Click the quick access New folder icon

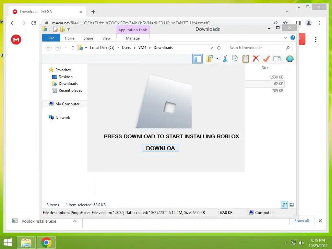click(62, 29)
